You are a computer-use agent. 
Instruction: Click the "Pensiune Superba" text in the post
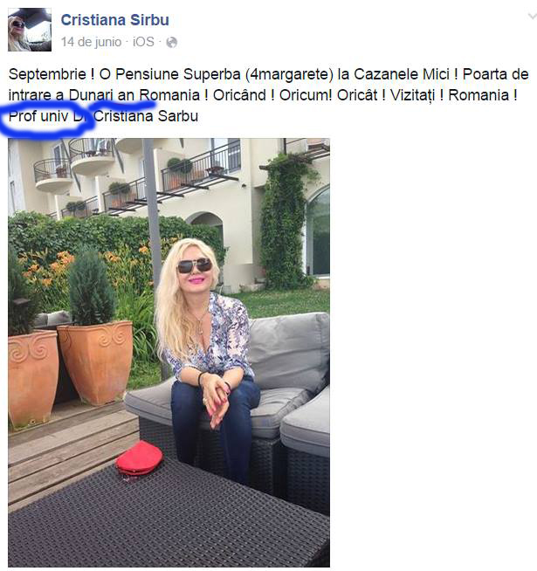[x=178, y=75]
